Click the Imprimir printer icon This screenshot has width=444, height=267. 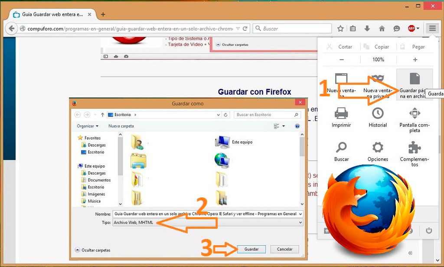pos(341,113)
